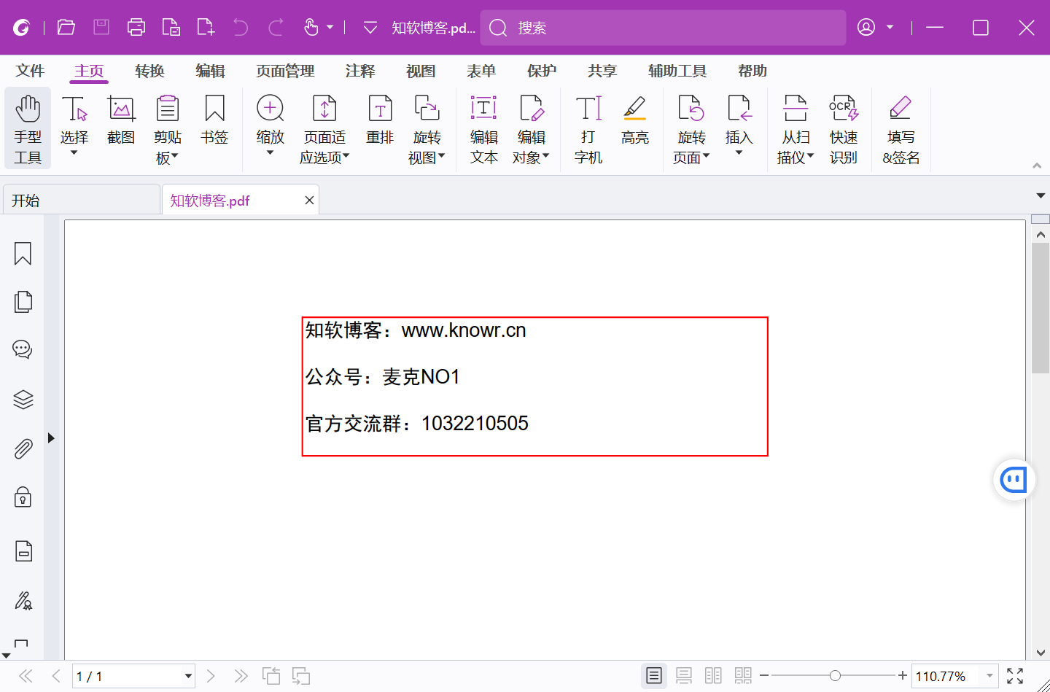Open the Select tool dropdown arrow

pyautogui.click(x=74, y=152)
